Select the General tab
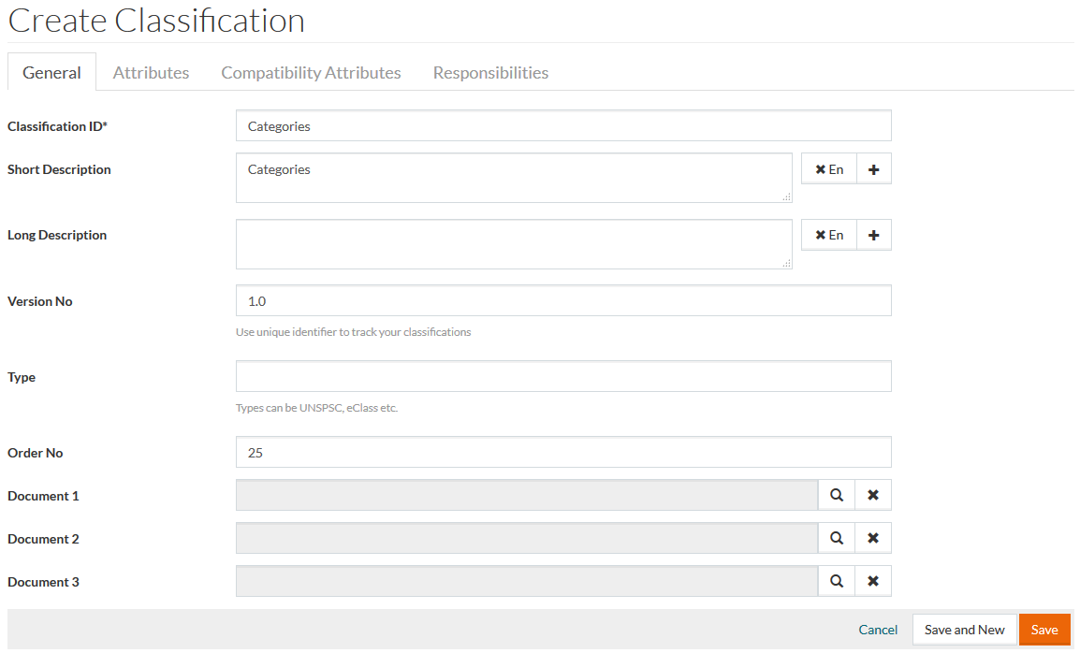 [51, 72]
